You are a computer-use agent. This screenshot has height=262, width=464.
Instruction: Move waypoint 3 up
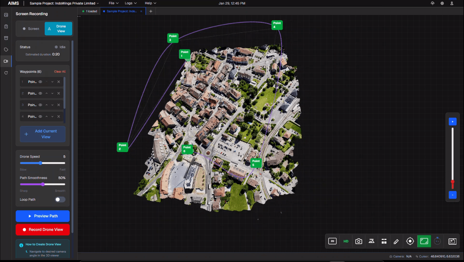point(46,105)
